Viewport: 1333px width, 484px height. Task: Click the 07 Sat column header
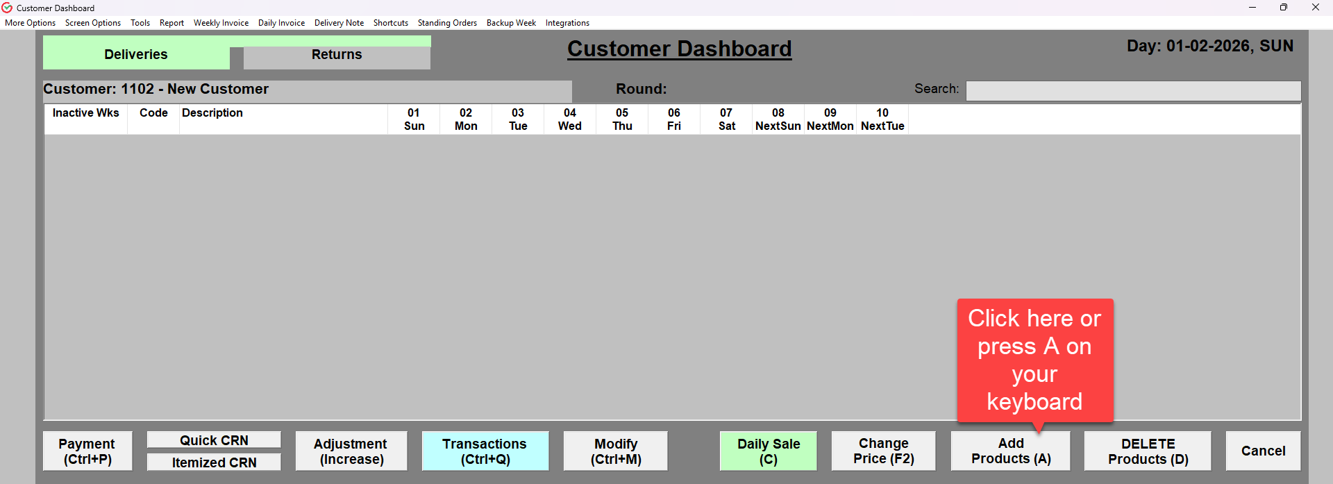pos(726,119)
